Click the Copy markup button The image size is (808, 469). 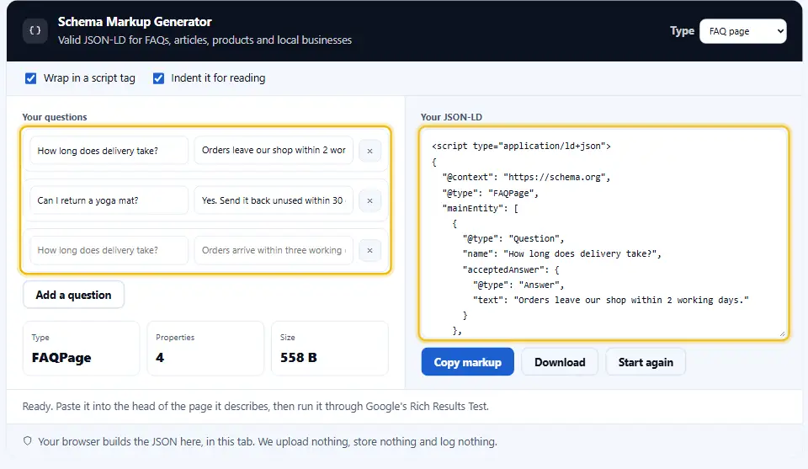pos(467,362)
